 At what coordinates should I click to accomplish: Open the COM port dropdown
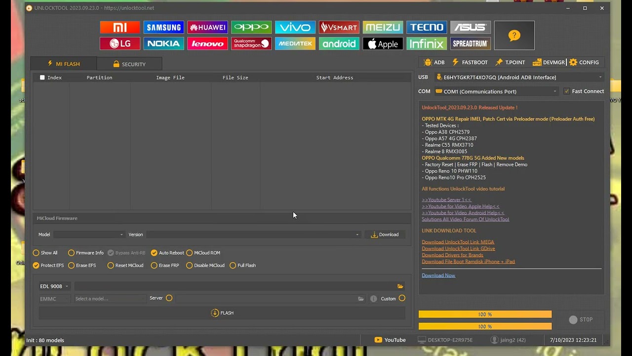click(x=554, y=91)
